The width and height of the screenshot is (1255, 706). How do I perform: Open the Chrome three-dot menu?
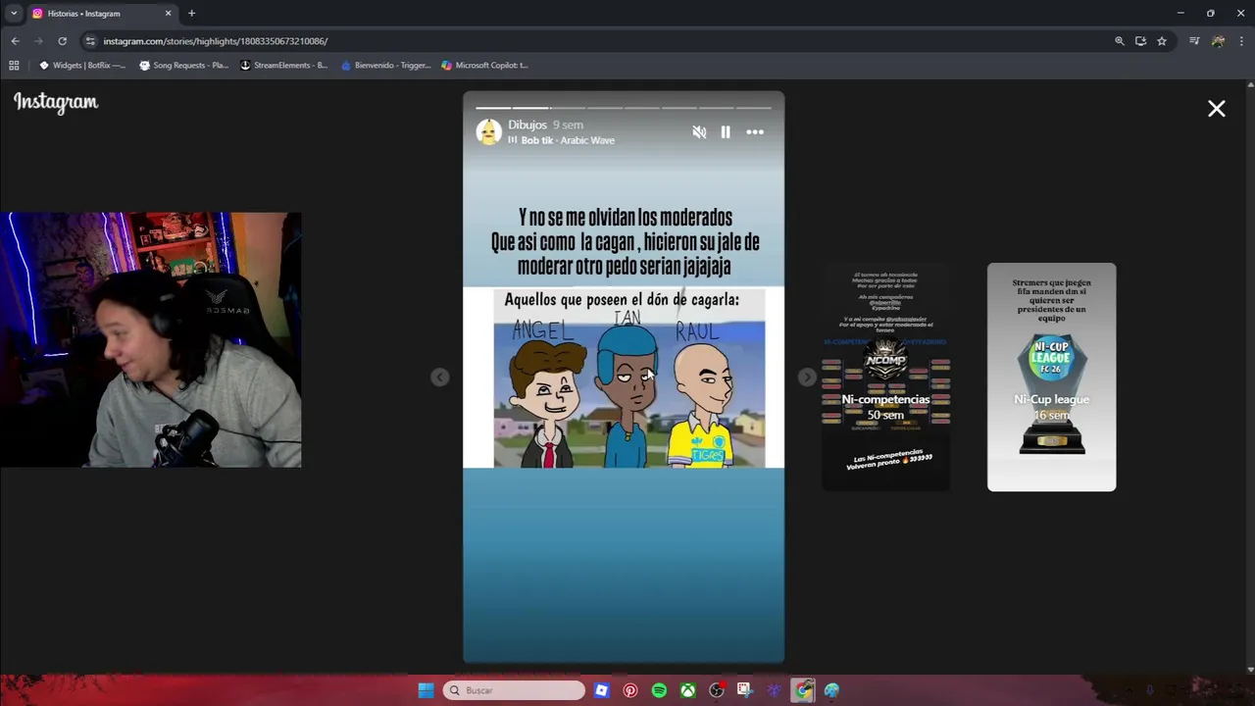click(1241, 41)
